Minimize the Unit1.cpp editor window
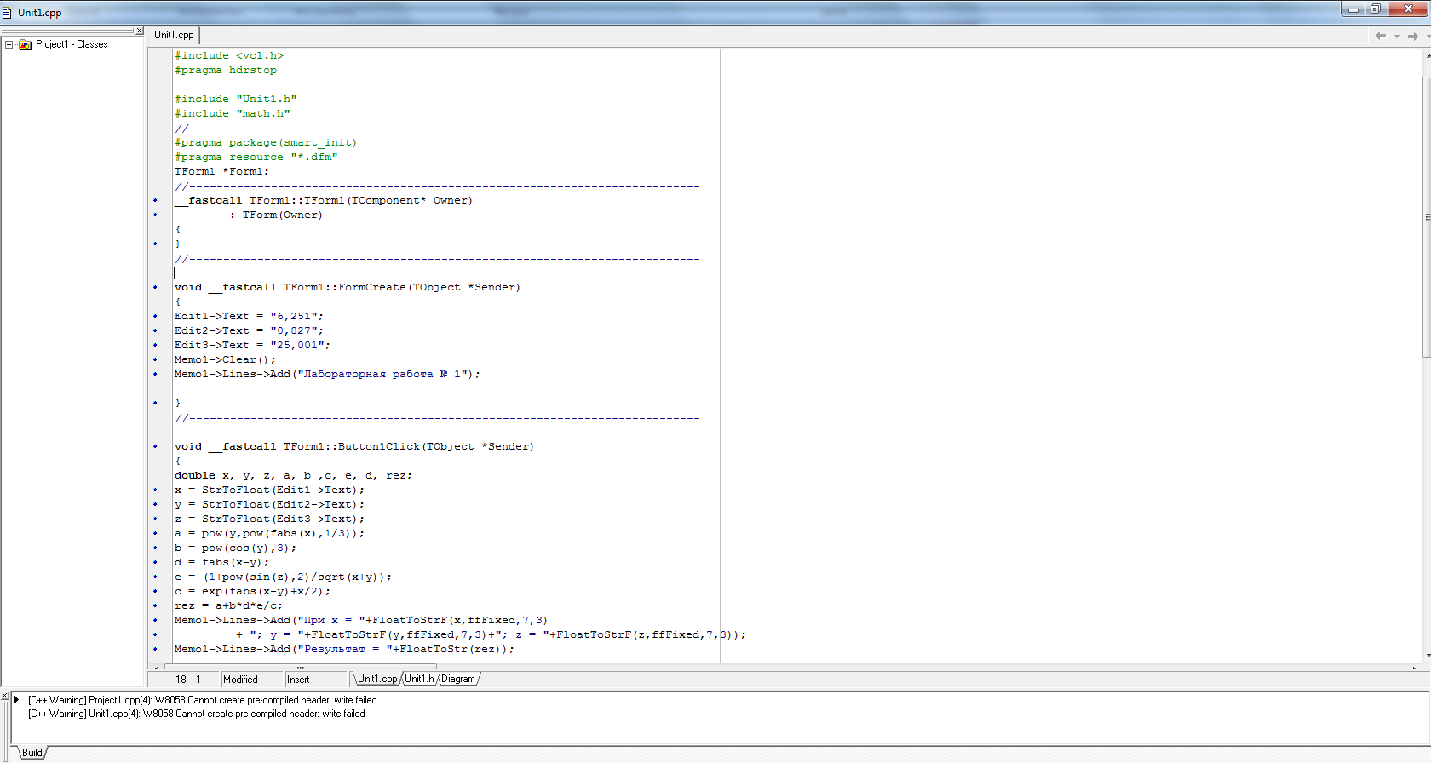This screenshot has width=1431, height=763. pyautogui.click(x=1352, y=9)
